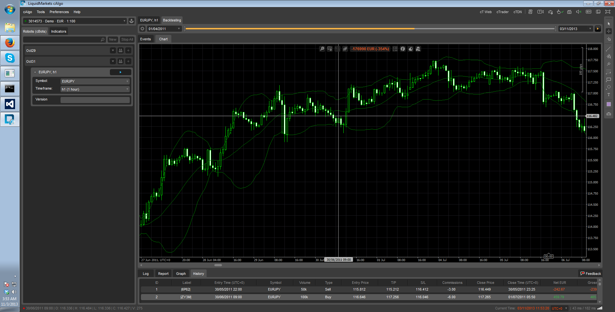The image size is (615, 312).
Task: Change the candlestick chart type
Action: click(345, 49)
